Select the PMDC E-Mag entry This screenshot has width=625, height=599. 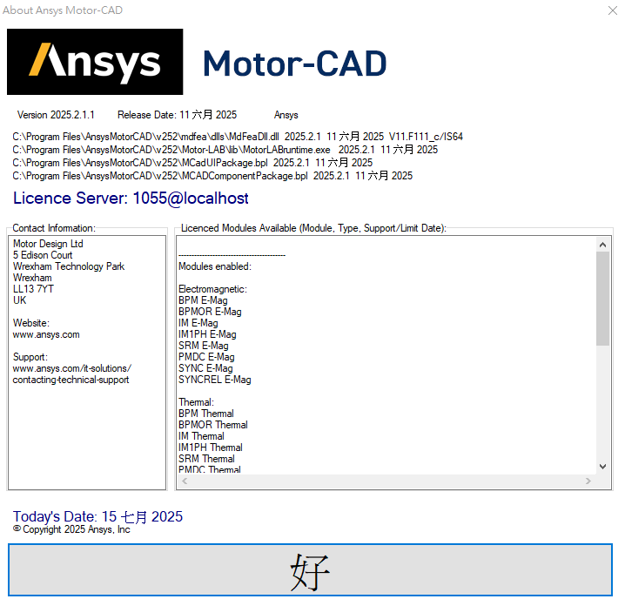[x=206, y=357]
